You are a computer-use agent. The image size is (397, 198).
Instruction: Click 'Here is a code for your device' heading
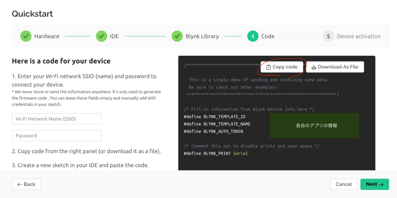click(61, 61)
